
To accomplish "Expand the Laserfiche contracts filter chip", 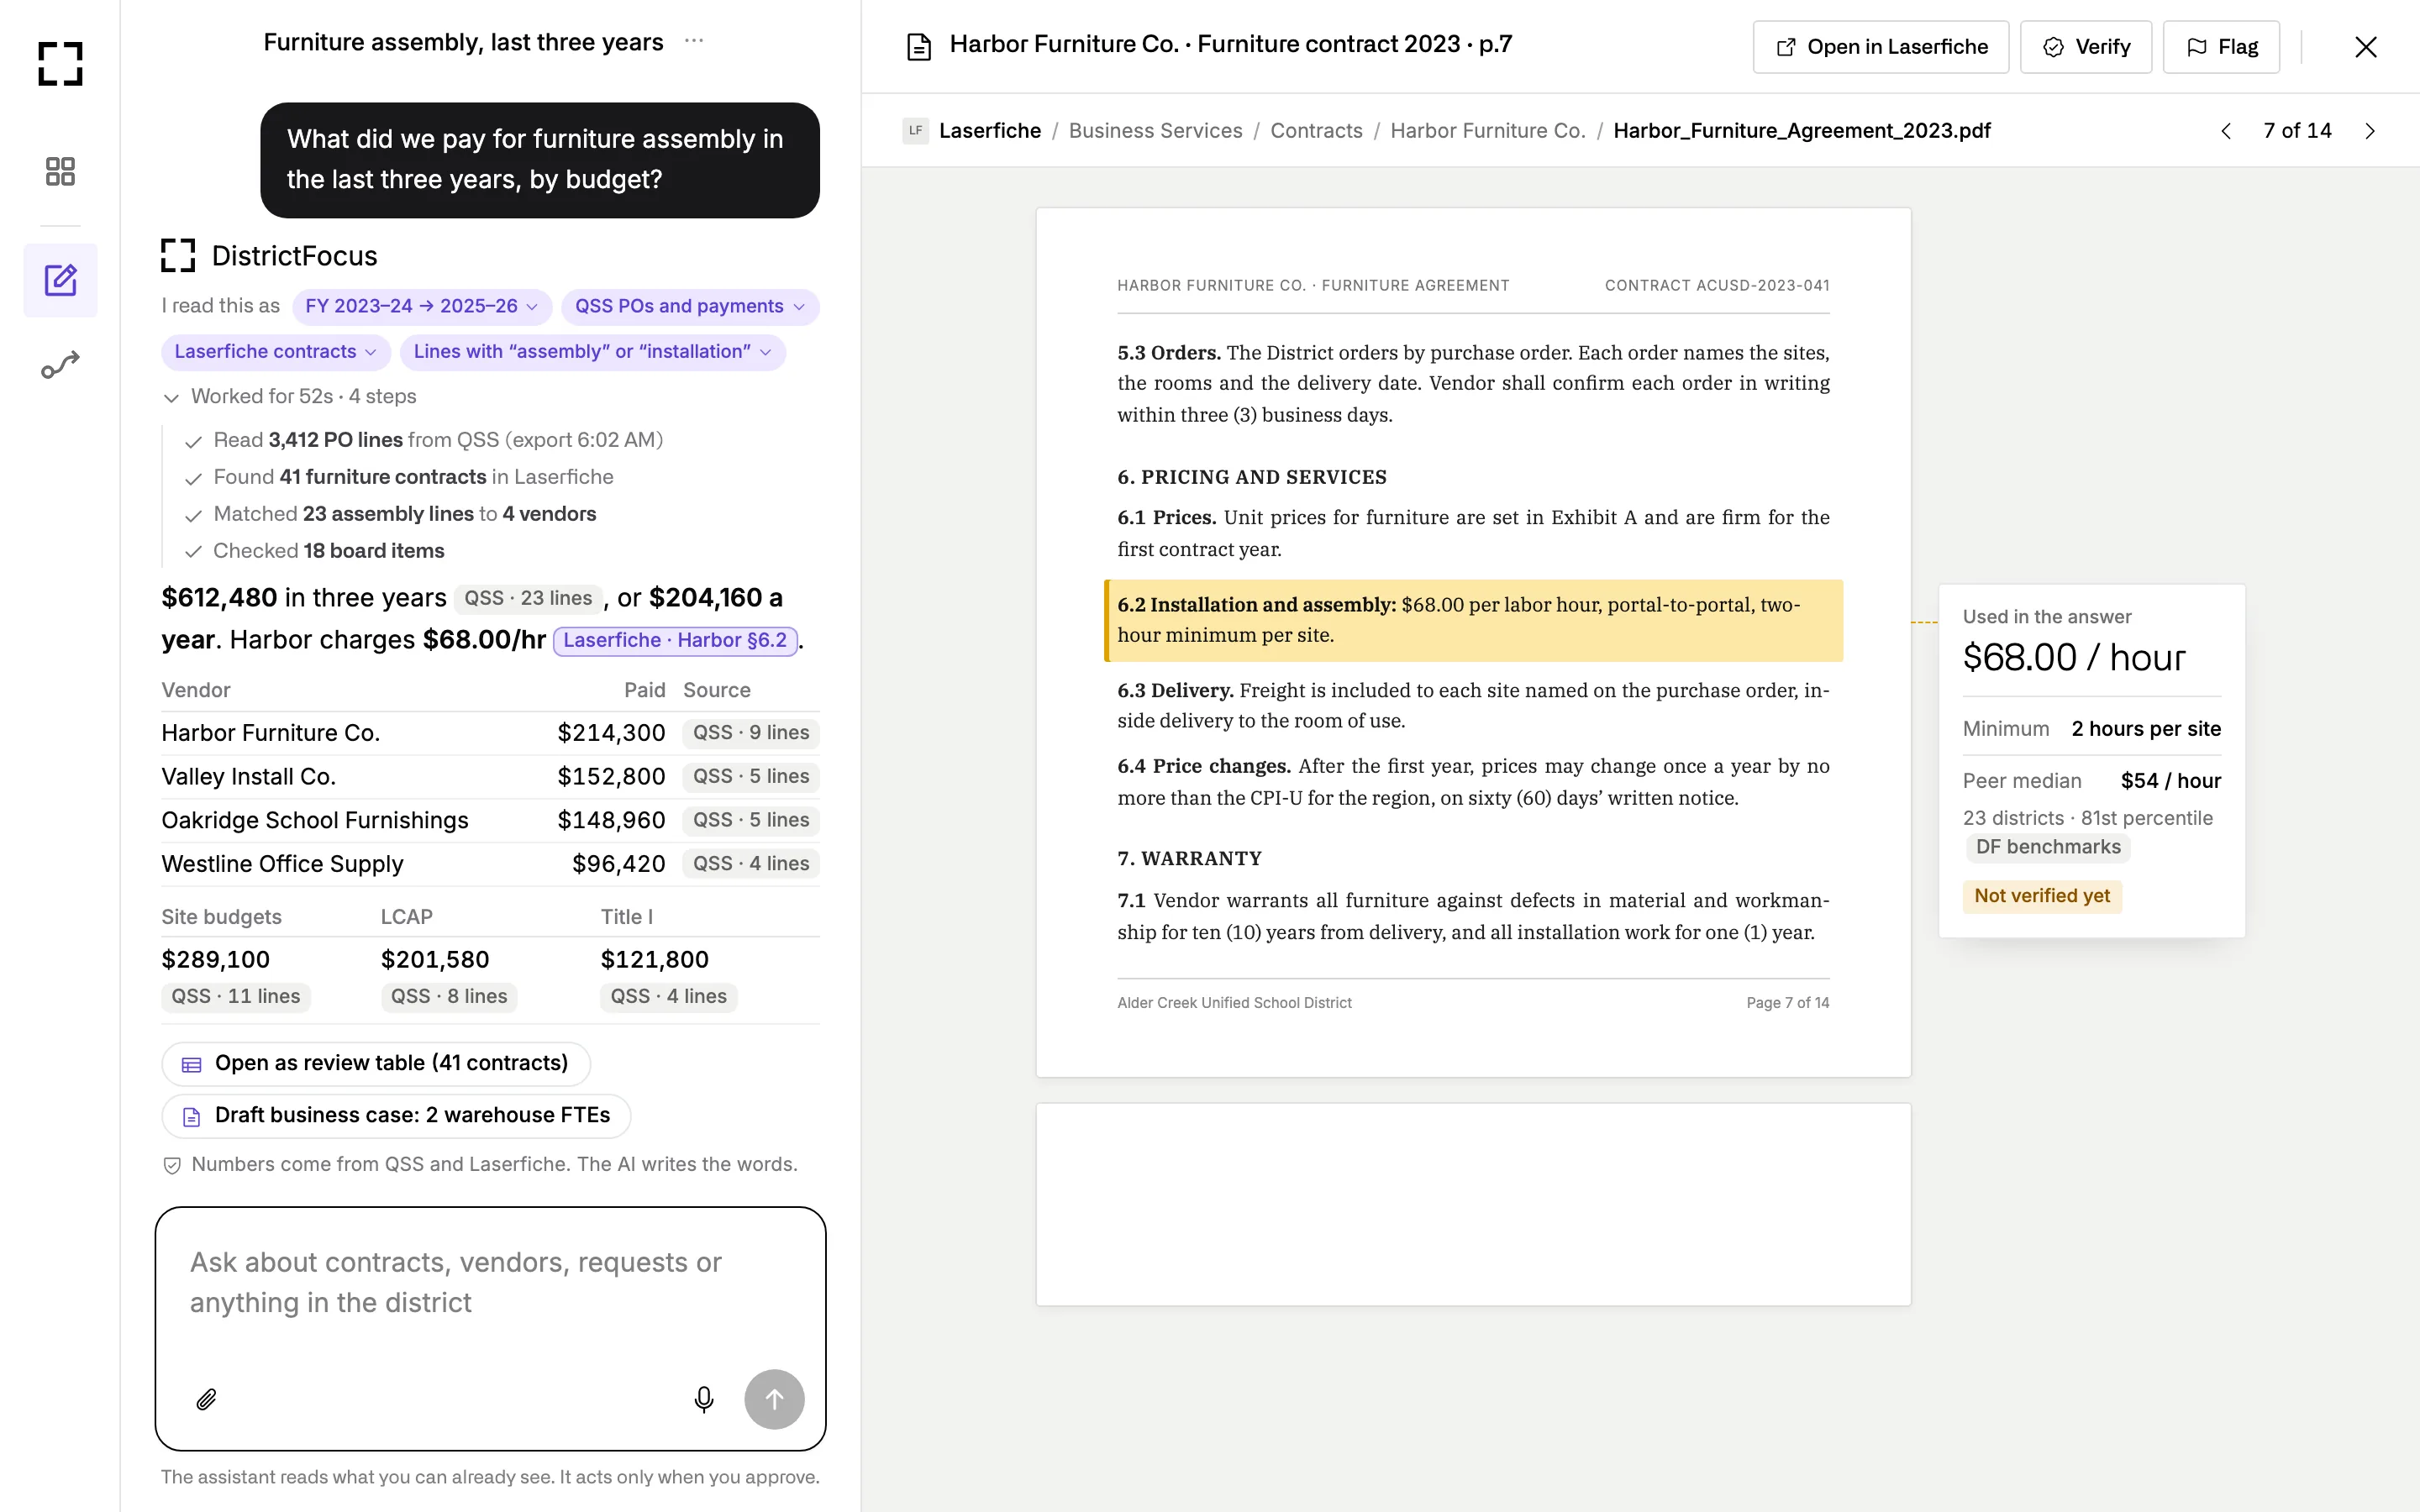I will coord(275,352).
